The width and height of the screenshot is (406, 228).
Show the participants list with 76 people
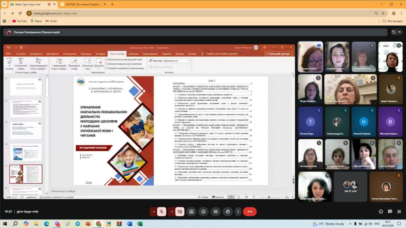point(396,32)
